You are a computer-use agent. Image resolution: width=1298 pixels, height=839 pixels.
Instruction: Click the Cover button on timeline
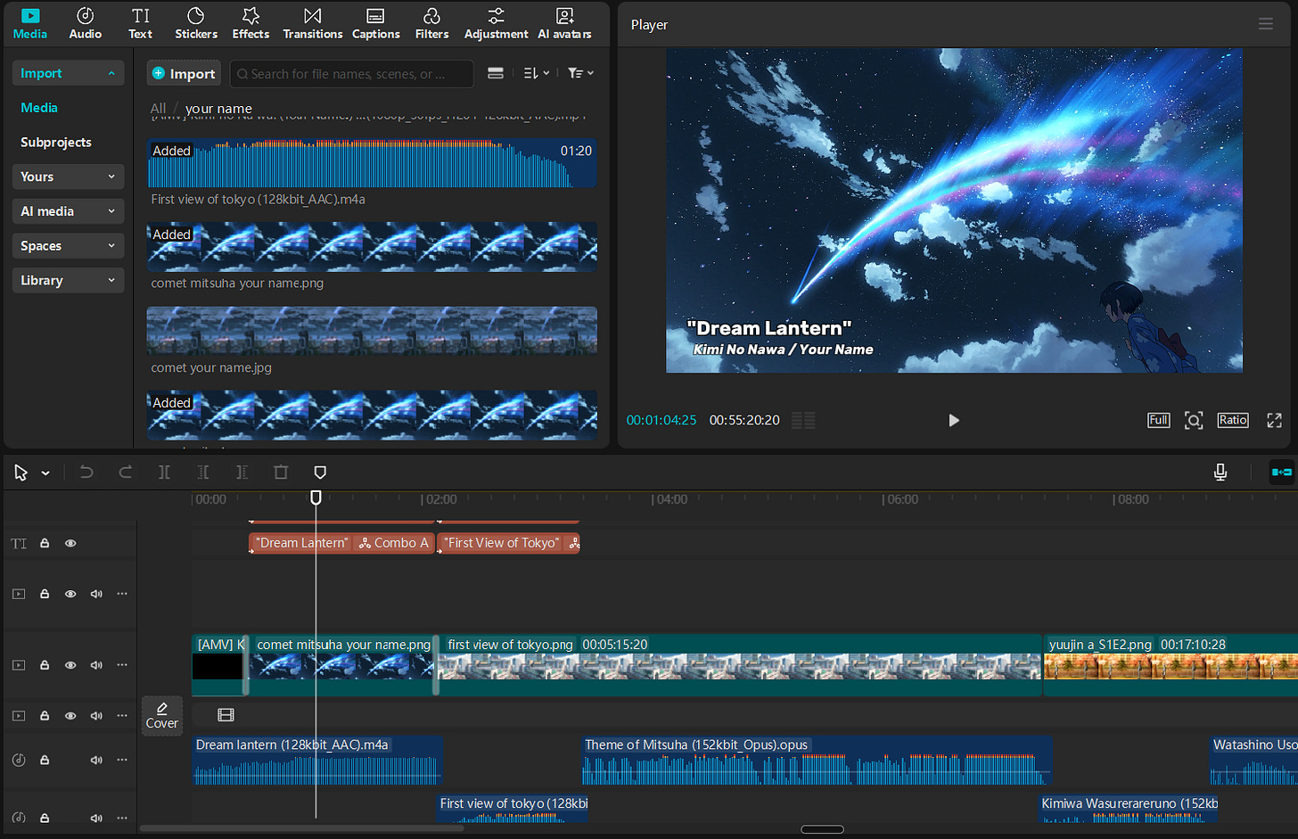point(162,715)
